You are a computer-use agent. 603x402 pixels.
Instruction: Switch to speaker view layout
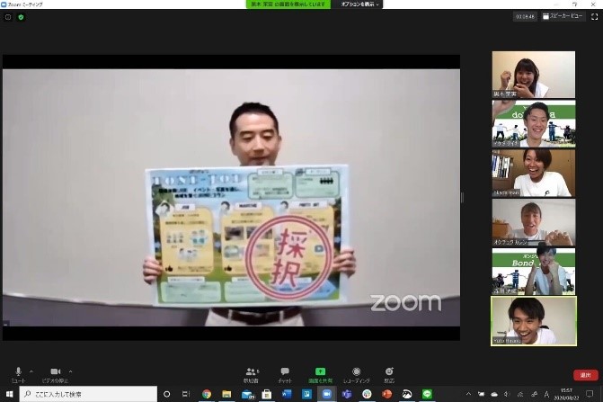click(x=563, y=16)
